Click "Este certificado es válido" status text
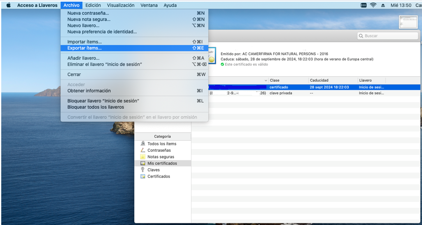 (246, 64)
